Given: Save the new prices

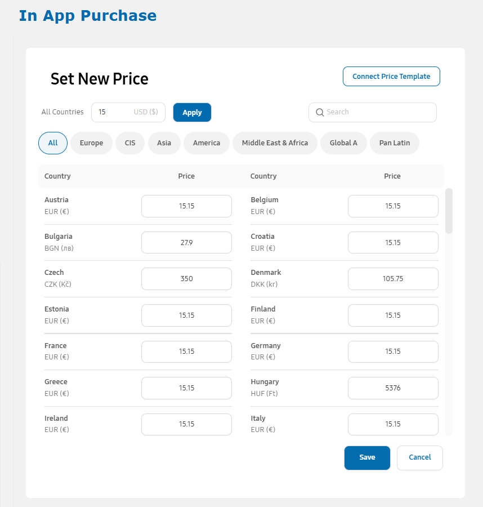Looking at the screenshot, I should coord(367,457).
